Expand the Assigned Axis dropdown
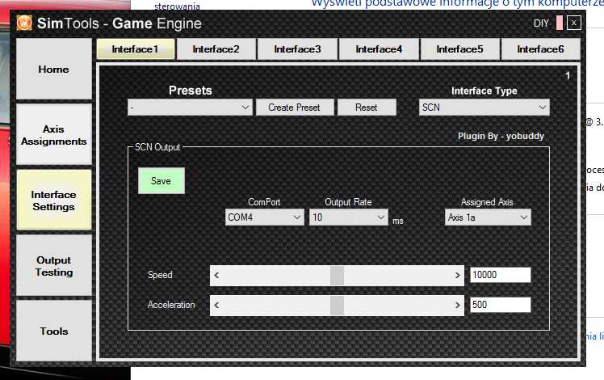Screen dimensions: 604x380 point(488,217)
